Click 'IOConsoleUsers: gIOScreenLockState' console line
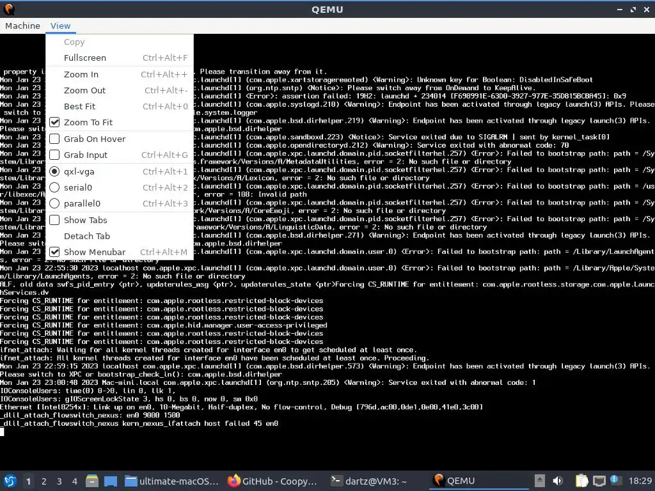Viewport: 655px width, 491px height. click(129, 399)
